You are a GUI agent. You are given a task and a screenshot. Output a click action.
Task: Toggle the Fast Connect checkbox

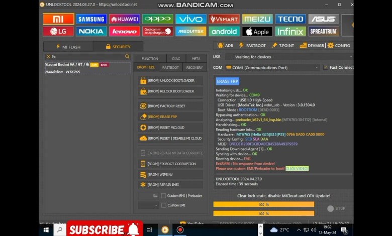(326, 67)
